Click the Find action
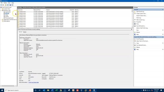This screenshot has width=164, height=92. 138,24
